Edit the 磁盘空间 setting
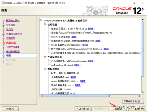Screen dimensions: 147x112 pos(91,29)
